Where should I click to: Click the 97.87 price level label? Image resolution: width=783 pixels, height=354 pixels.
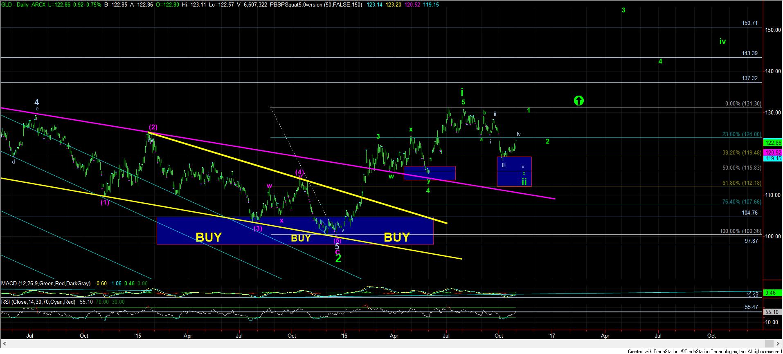751,241
